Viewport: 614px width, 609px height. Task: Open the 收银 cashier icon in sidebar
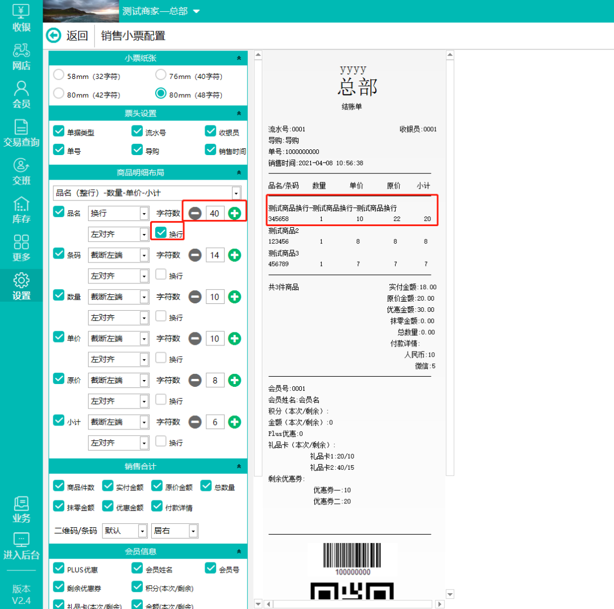tap(21, 11)
